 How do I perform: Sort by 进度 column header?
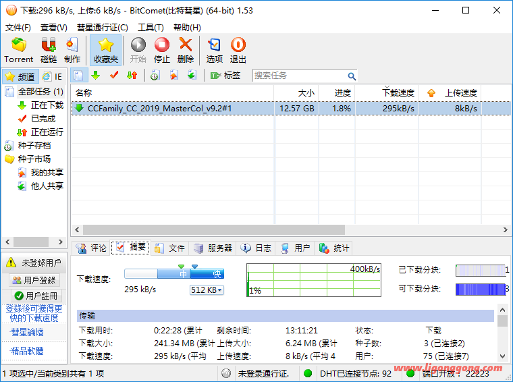(337, 93)
